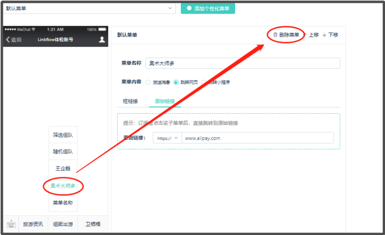Click the 添加个性化菜单 button
The image size is (385, 235).
pos(208,8)
